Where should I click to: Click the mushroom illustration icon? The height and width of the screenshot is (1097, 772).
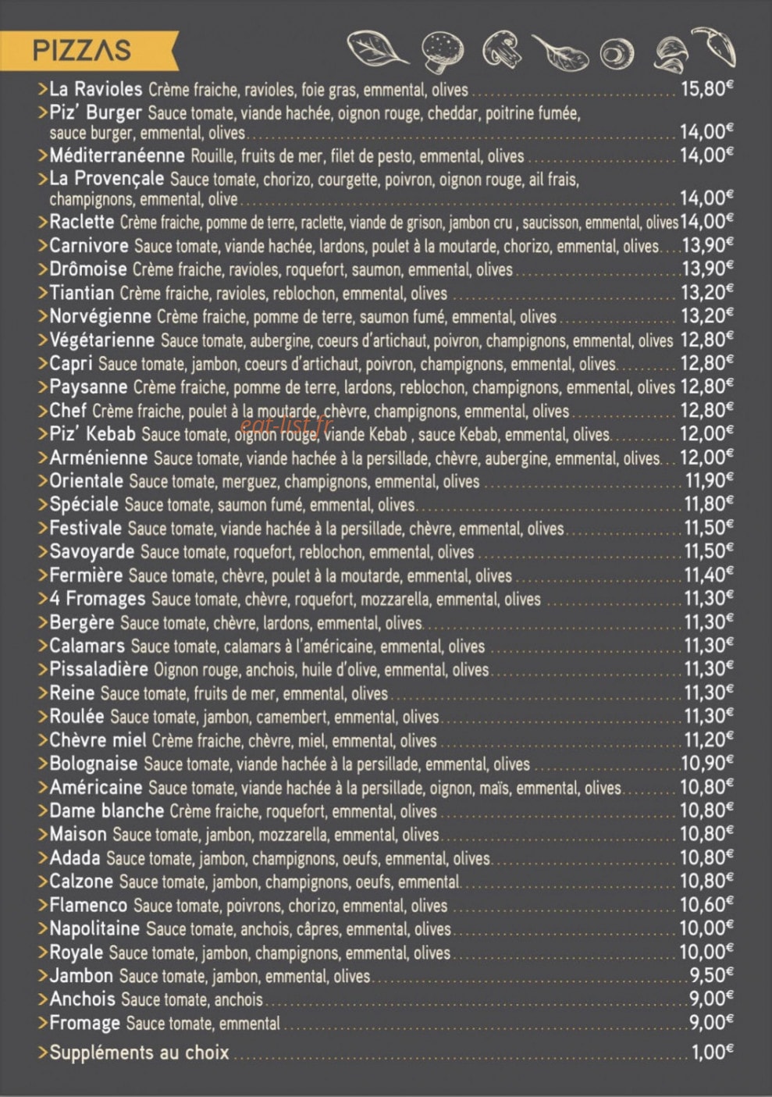[x=502, y=49]
